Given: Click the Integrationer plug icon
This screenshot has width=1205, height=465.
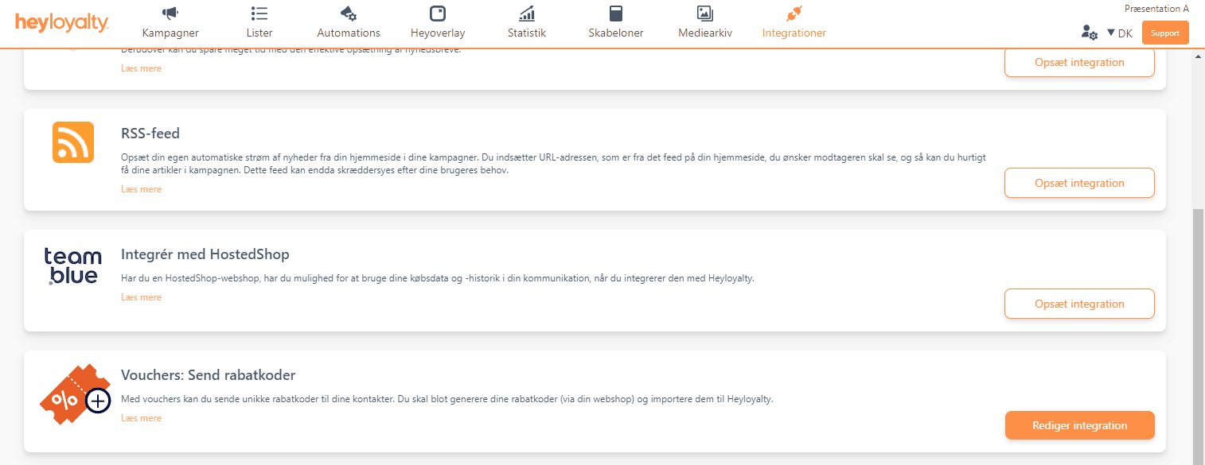Looking at the screenshot, I should coord(793,12).
